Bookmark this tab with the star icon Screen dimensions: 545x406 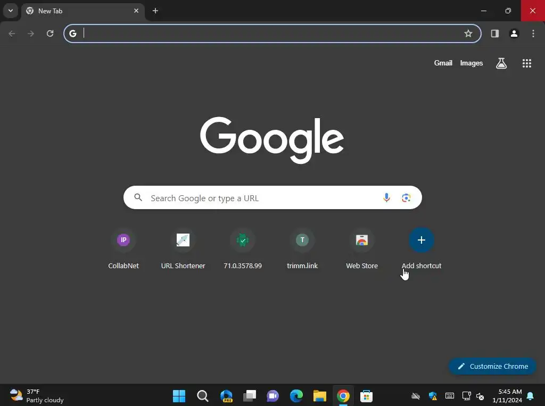coord(468,34)
